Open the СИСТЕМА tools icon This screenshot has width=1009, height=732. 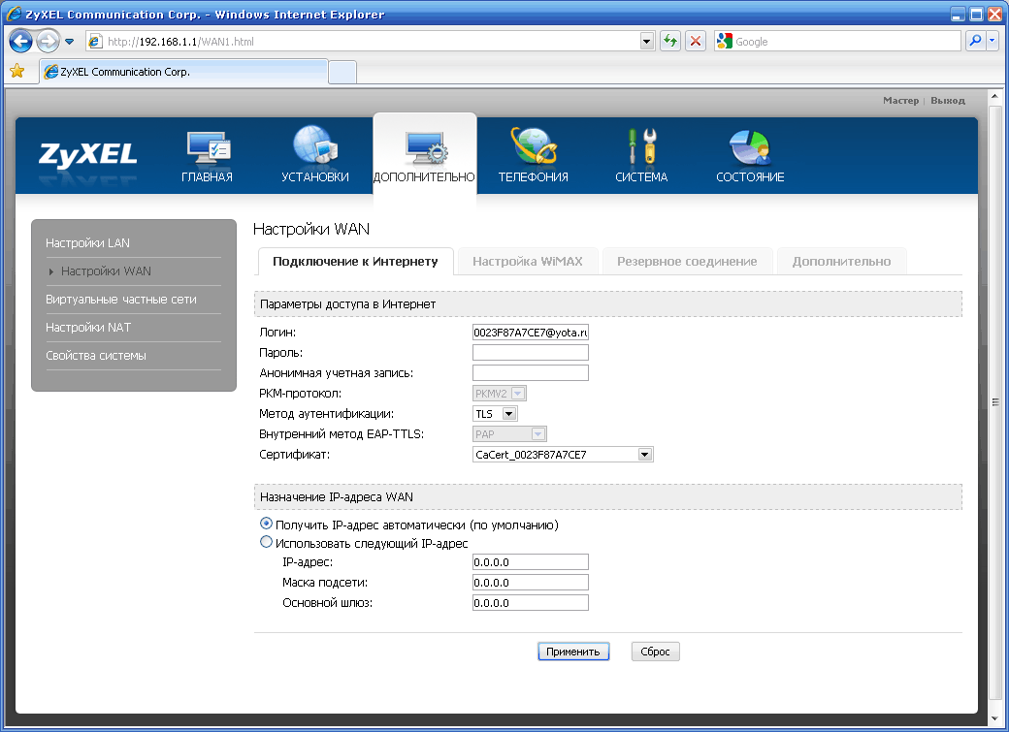click(642, 145)
